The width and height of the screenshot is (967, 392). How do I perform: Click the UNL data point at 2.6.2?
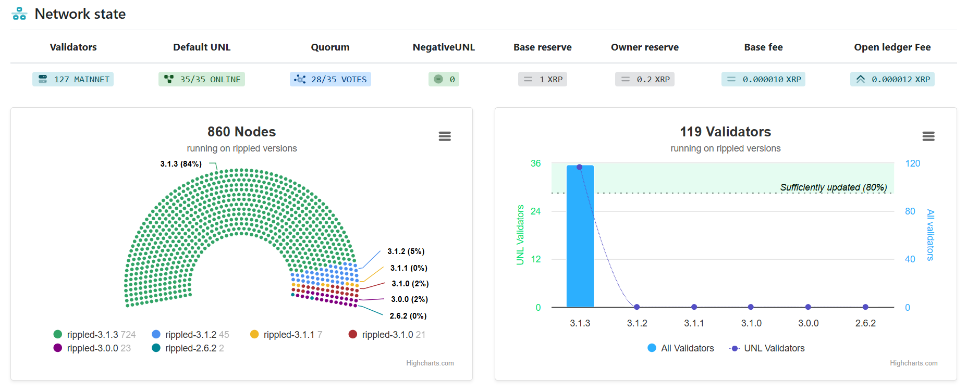pyautogui.click(x=865, y=307)
